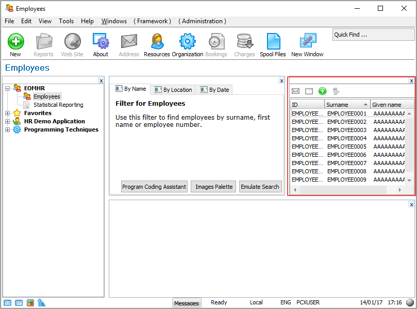The height and width of the screenshot is (309, 417).
Task: Expand the Programming Techniques node
Action: coord(7,129)
